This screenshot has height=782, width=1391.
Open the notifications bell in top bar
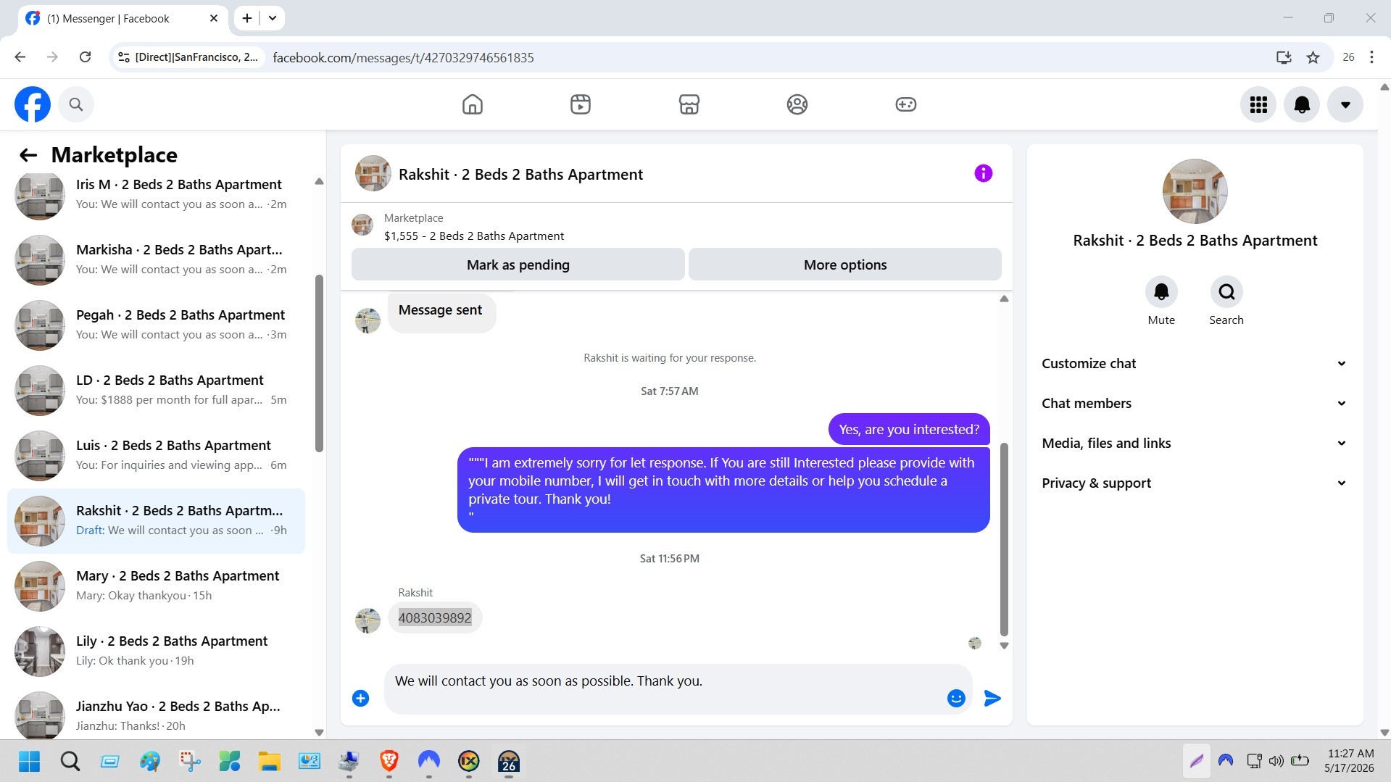pos(1302,104)
